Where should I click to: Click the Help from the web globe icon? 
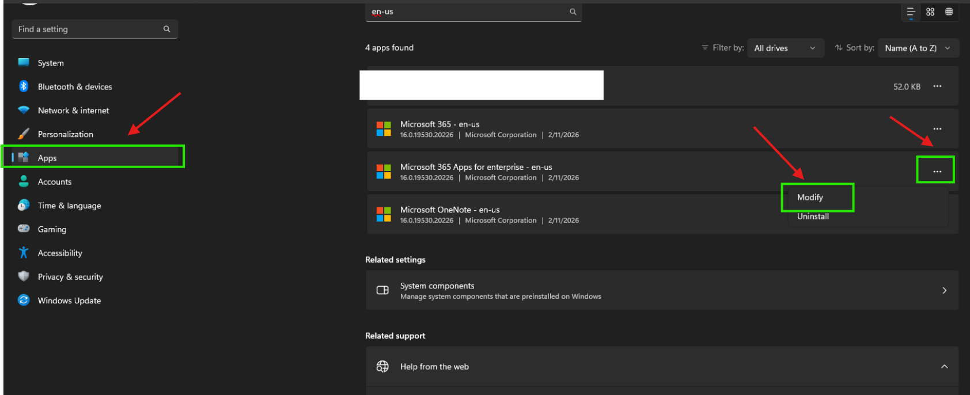coord(382,366)
